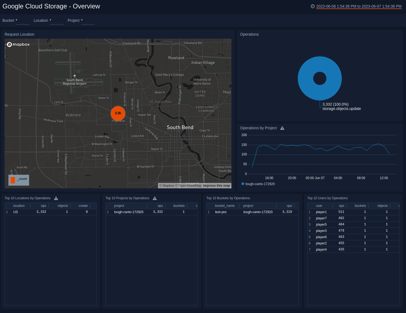The image size is (406, 313).
Task: Click the Project filter input field
Action: click(88, 21)
